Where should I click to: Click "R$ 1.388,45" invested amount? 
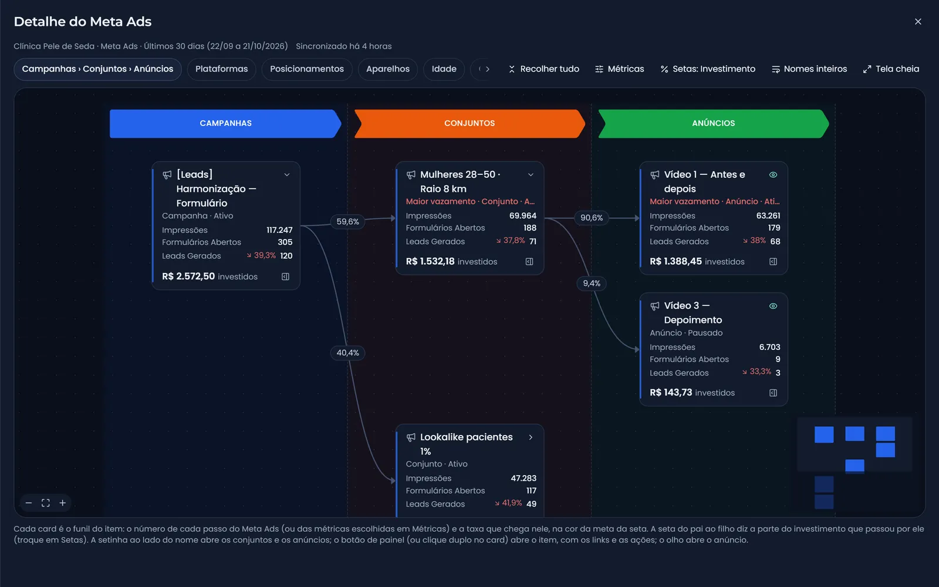(676, 262)
